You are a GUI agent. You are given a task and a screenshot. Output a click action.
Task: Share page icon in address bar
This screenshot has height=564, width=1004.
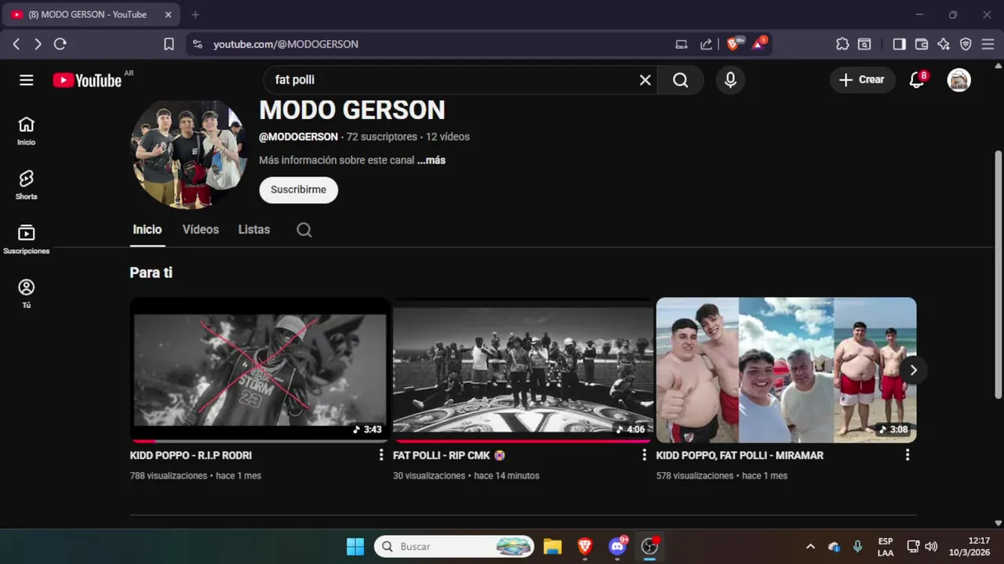pos(706,44)
